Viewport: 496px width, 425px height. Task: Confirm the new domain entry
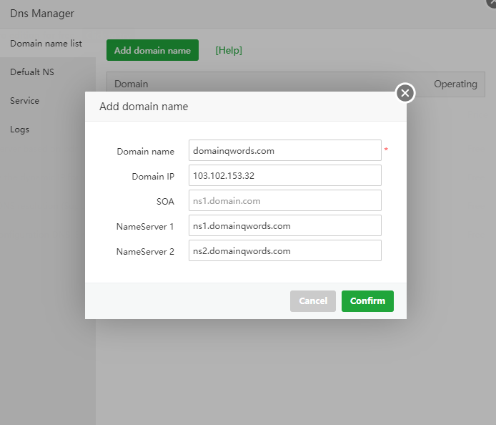[x=367, y=301]
